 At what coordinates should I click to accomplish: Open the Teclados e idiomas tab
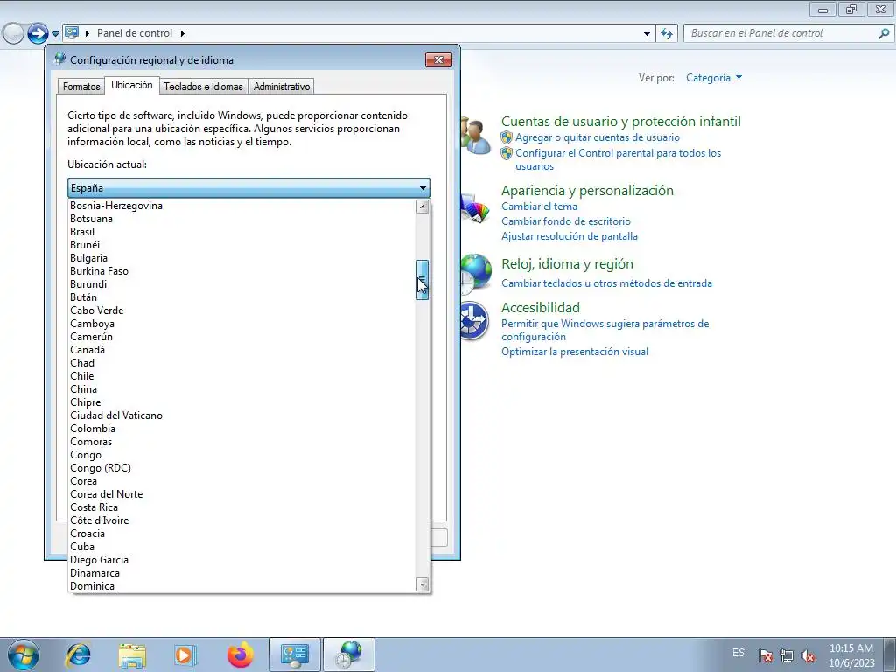tap(203, 87)
